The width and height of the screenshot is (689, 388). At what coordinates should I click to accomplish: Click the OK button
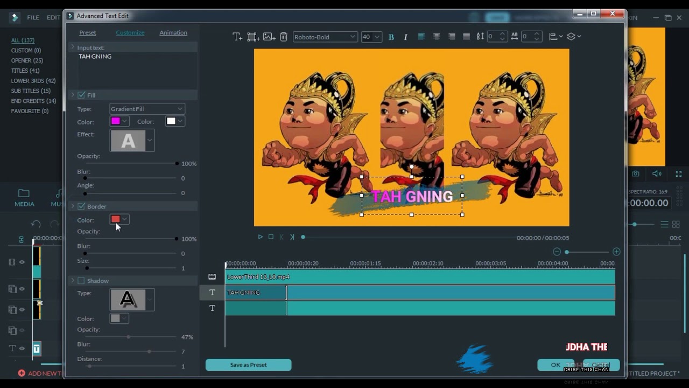[x=556, y=365]
